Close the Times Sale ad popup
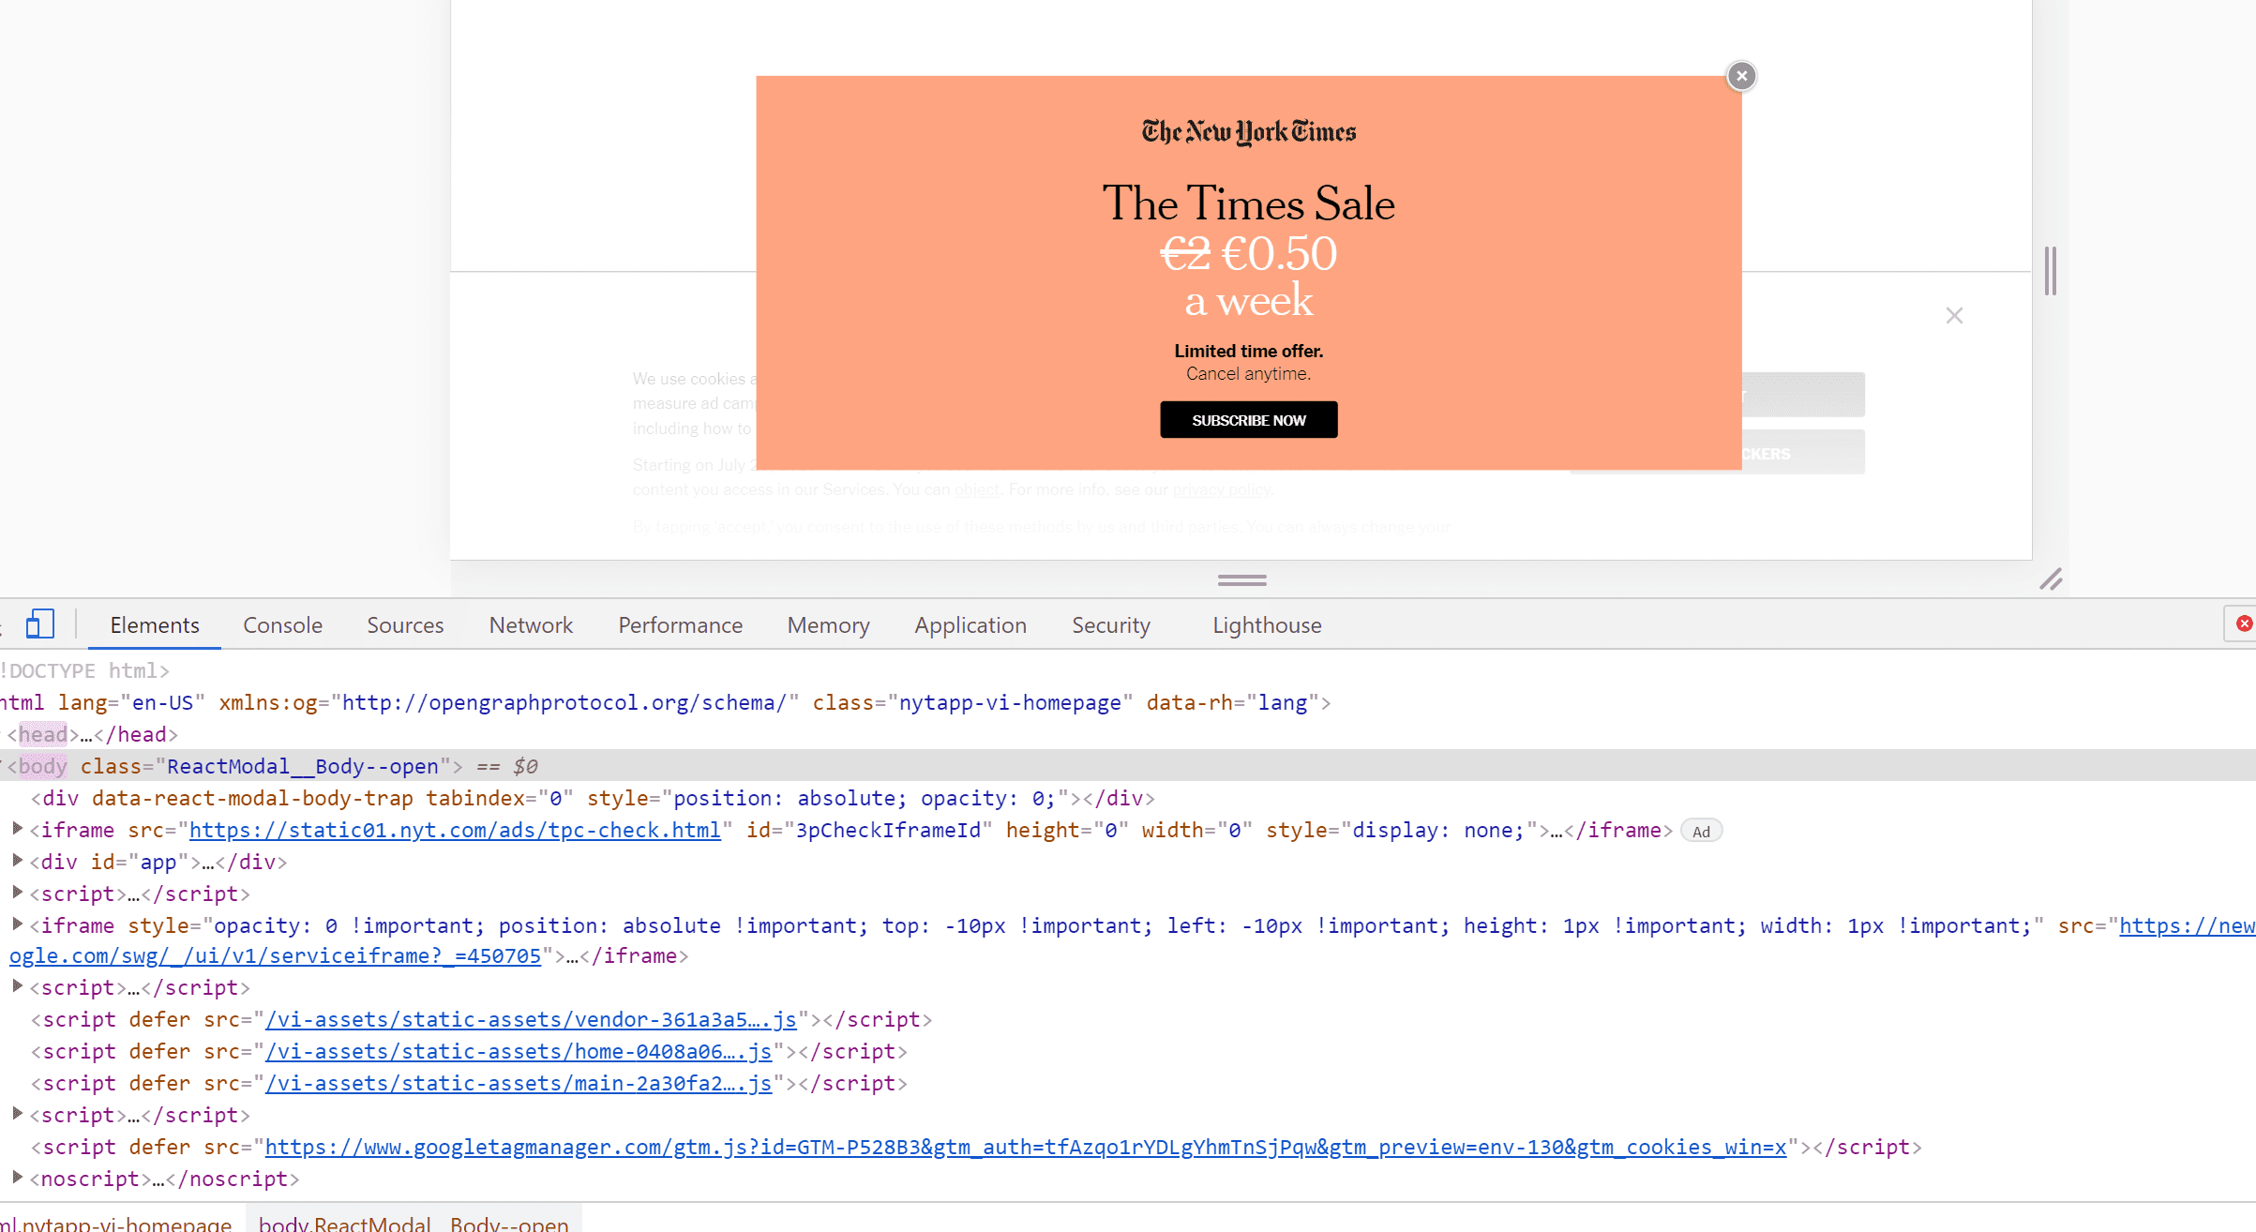This screenshot has width=2256, height=1232. tap(1741, 76)
